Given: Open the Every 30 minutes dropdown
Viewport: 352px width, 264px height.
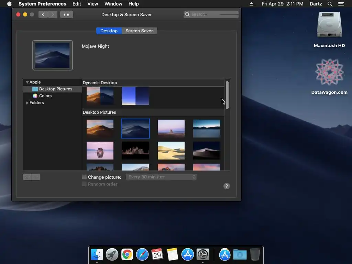Looking at the screenshot, I should coord(161,177).
